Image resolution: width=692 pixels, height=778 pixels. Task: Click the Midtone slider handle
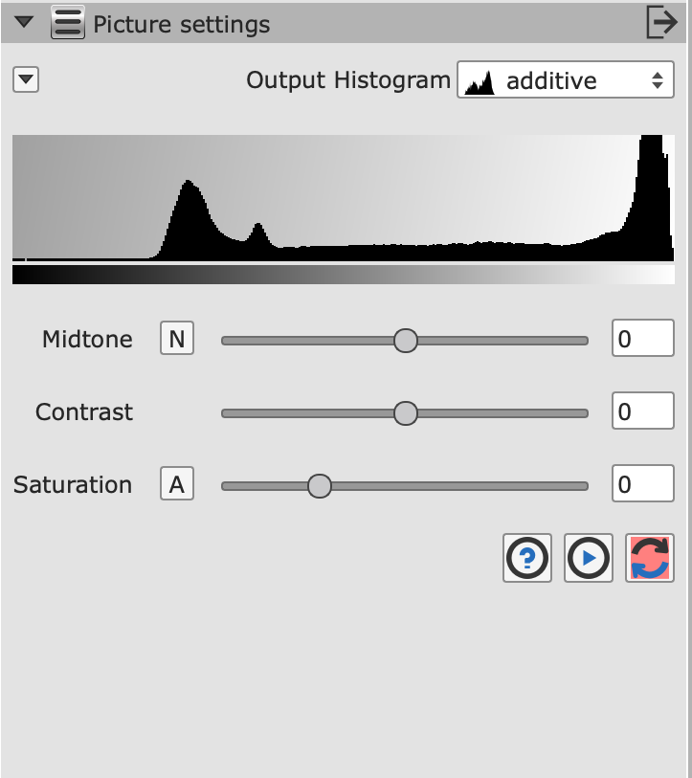click(x=406, y=340)
